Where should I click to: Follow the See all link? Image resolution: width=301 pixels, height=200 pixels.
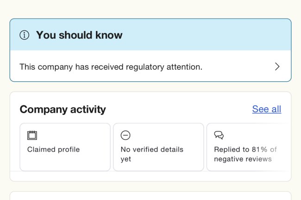[266, 109]
